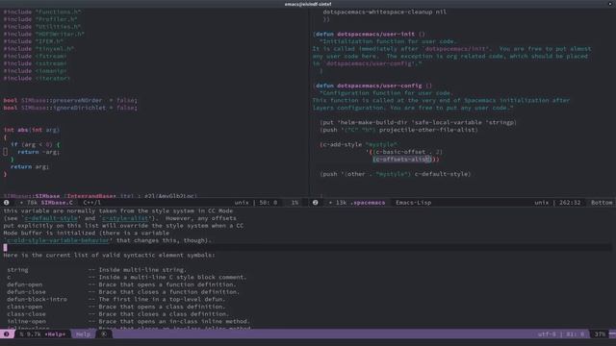Viewport: 616px width, 346px height.
Task: Follow the 'c-old-style-variable-behavior' link
Action: click(x=58, y=240)
